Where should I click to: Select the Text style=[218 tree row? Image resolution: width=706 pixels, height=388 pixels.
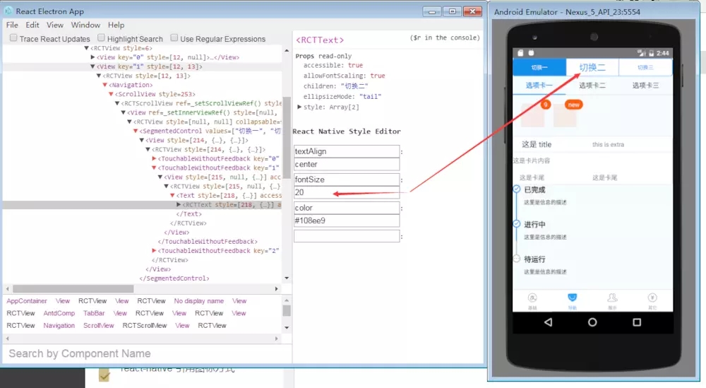[x=143, y=196]
